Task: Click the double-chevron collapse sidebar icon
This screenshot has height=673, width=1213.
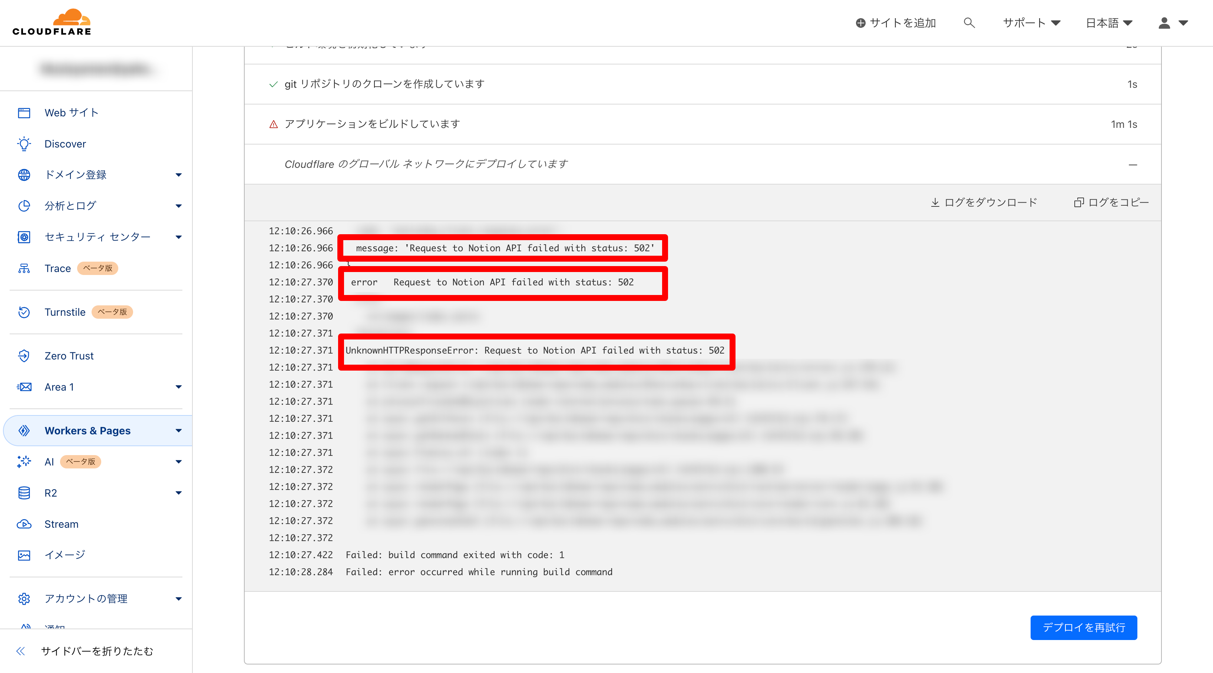Action: coord(20,651)
